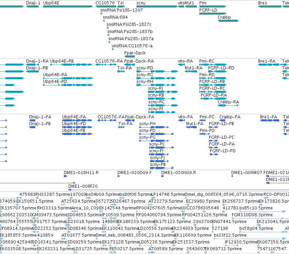Click the scny gene span bar
Screen dimensions: 289x254
(157, 6)
